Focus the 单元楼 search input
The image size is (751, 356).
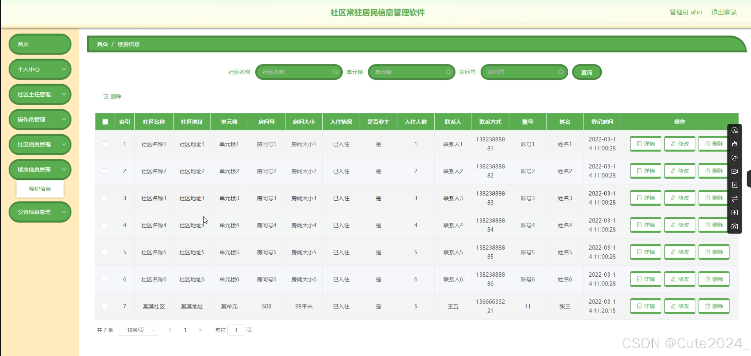tap(411, 72)
